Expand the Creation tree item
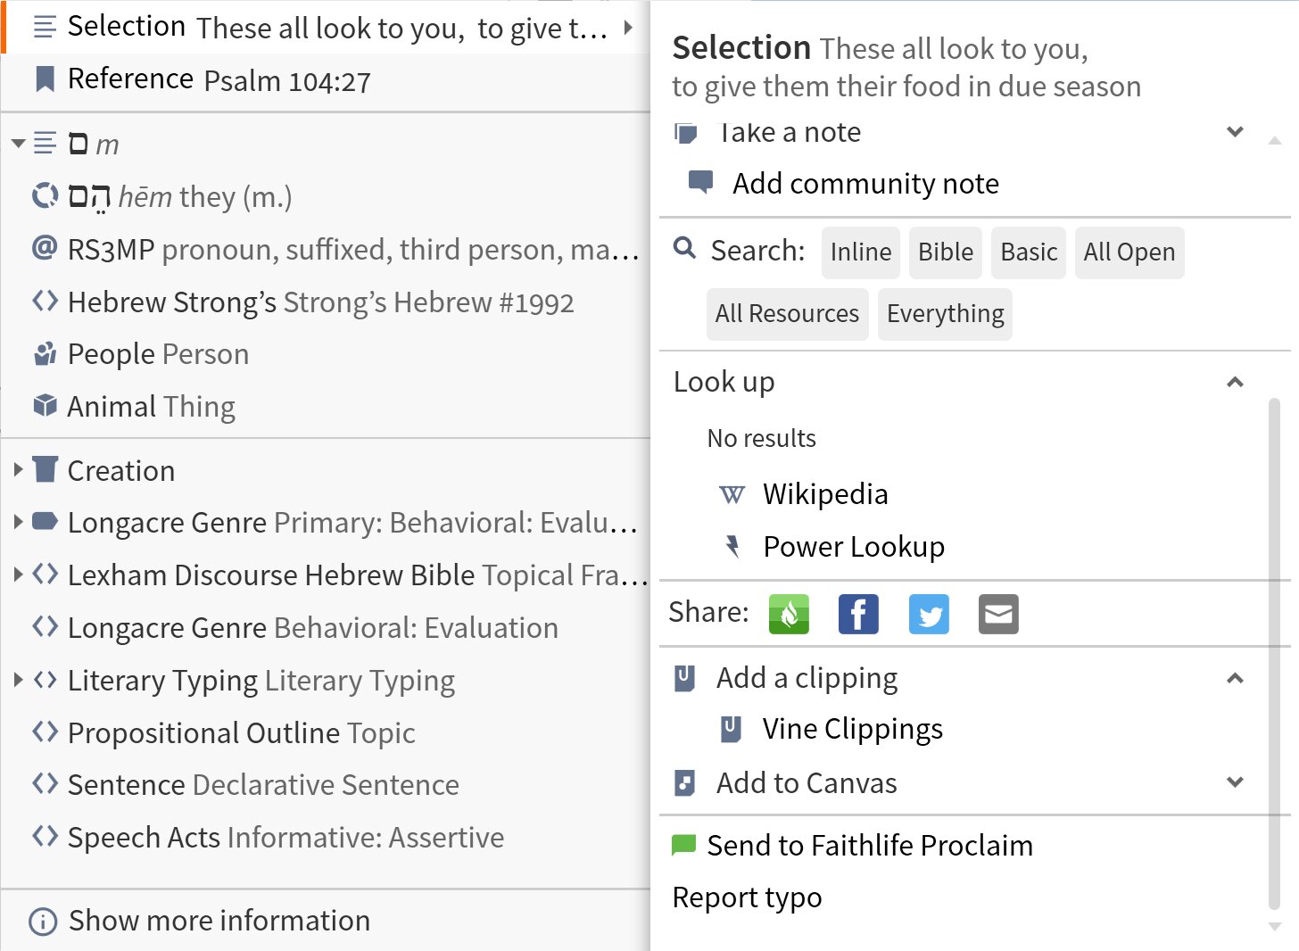 (19, 470)
